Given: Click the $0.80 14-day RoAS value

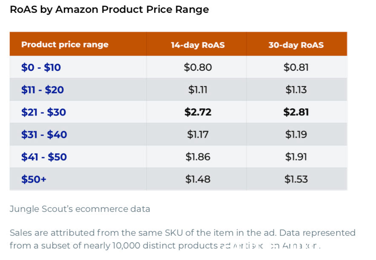Looking at the screenshot, I should (x=198, y=67).
